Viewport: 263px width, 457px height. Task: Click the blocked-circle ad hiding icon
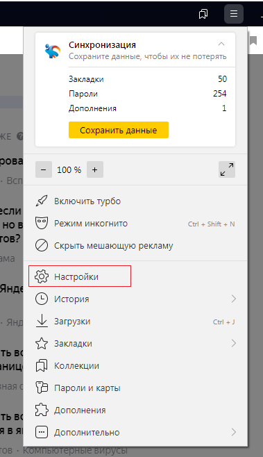42,246
